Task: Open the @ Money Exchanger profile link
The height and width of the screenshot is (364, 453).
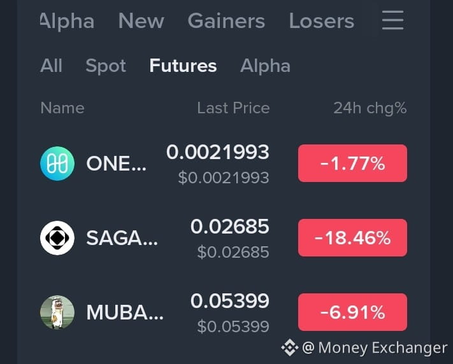Action: pyautogui.click(x=375, y=347)
